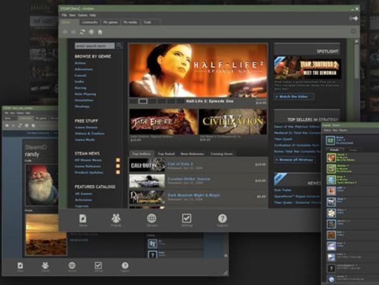Screen dimensions: 379x285
Task: Open Settings from the Store window bottom bar
Action: tap(186, 220)
